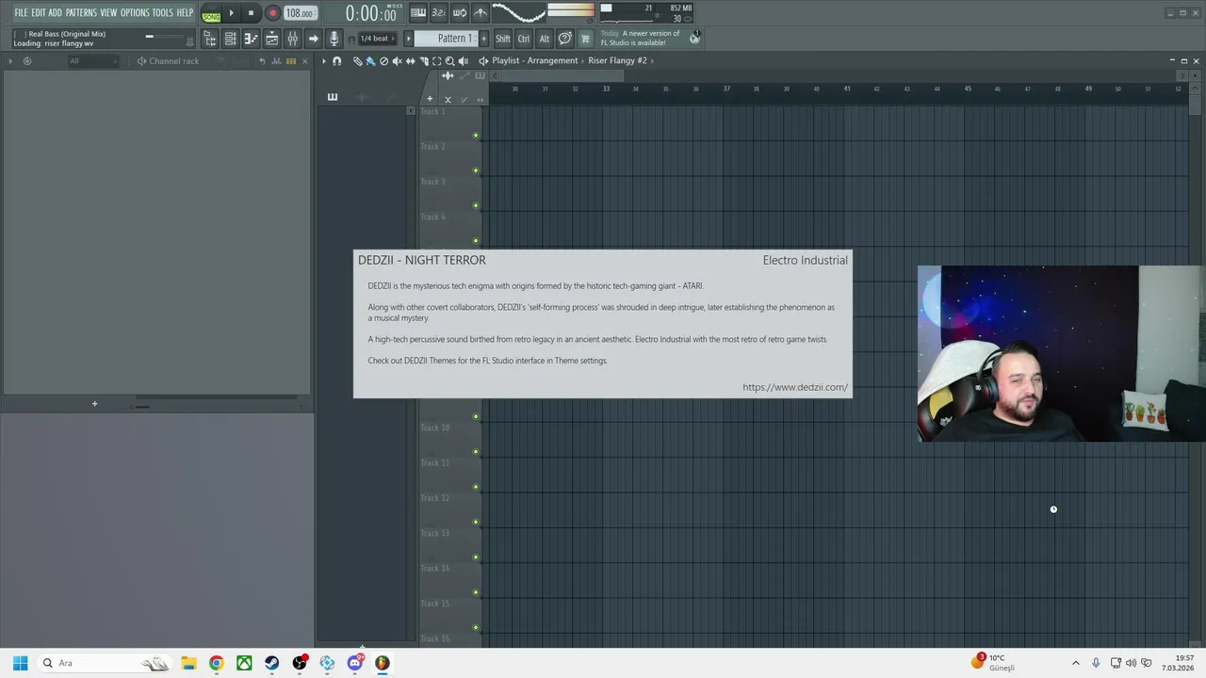
Task: Open Channel rack All filter dropdown
Action: [x=93, y=60]
